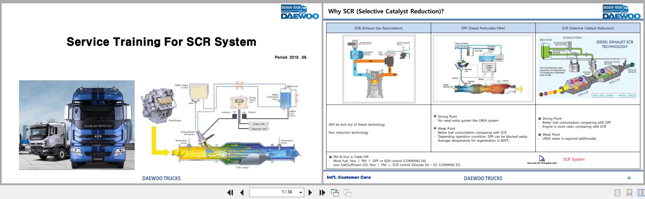Image resolution: width=645 pixels, height=199 pixels.
Task: Go to the previous page
Action: (242, 193)
